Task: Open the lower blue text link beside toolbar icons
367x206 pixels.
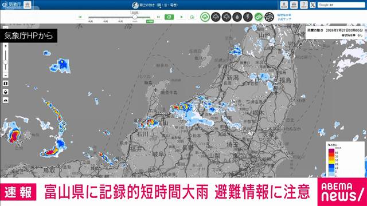Action: coord(284,19)
